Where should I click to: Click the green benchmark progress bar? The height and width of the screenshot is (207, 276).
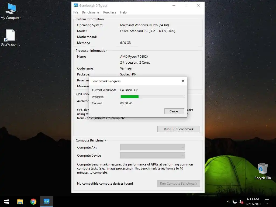pyautogui.click(x=152, y=97)
